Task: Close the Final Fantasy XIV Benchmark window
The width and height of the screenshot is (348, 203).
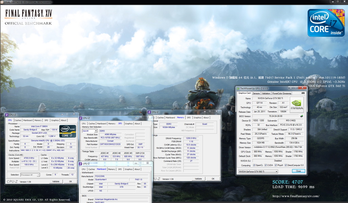Action: point(344,2)
